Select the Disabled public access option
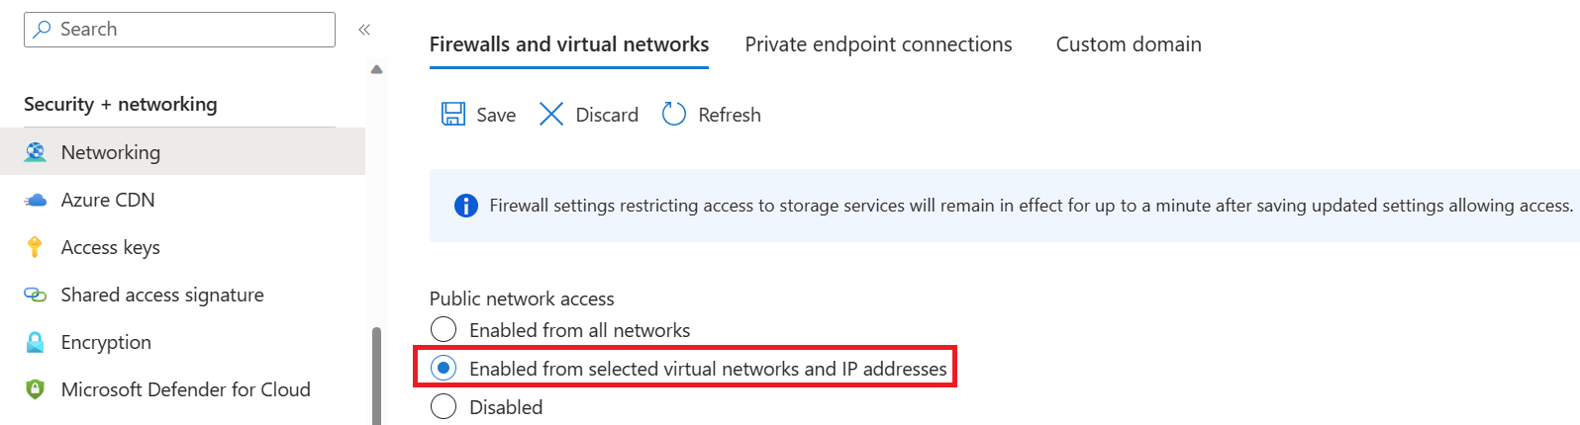This screenshot has width=1580, height=425. pyautogui.click(x=444, y=407)
